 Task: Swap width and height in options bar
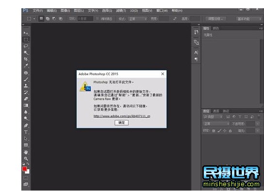point(175,18)
